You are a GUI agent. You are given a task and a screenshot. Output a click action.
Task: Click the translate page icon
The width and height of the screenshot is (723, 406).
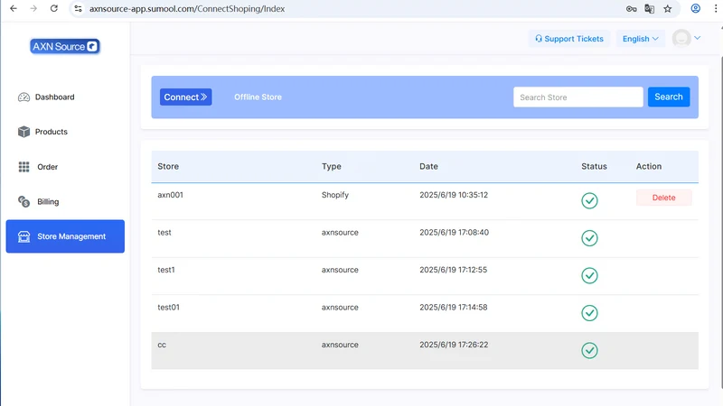tap(649, 9)
